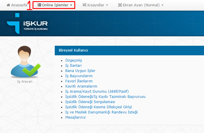Open the Kısayollar menu label
The height and width of the screenshot is (133, 204).
click(96, 5)
